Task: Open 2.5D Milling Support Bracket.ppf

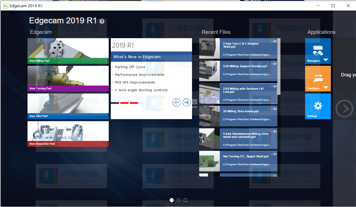Action: [x=238, y=71]
